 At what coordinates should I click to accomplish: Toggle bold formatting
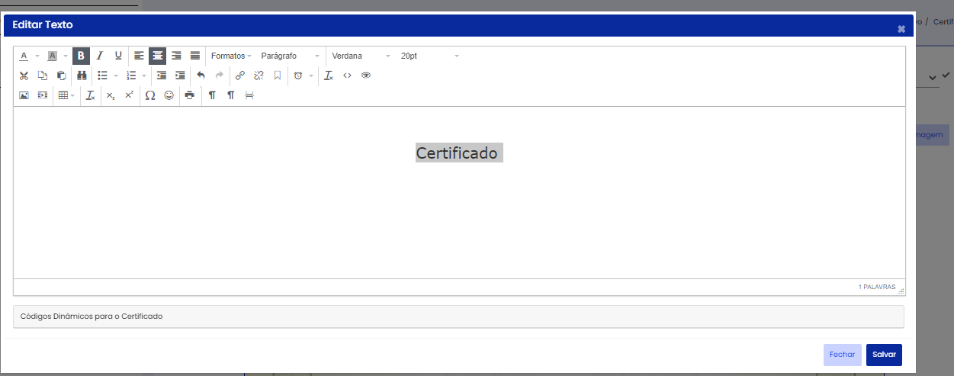pos(81,56)
